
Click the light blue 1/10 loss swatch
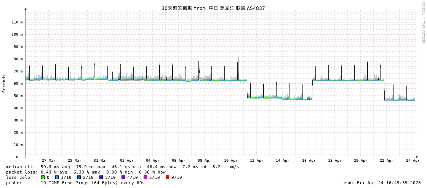point(57,177)
